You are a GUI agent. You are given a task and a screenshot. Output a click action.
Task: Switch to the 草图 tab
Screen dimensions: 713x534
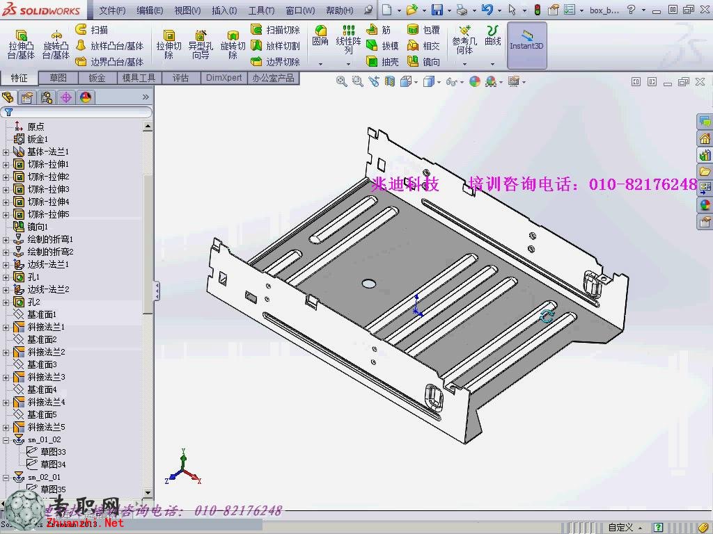[x=58, y=78]
